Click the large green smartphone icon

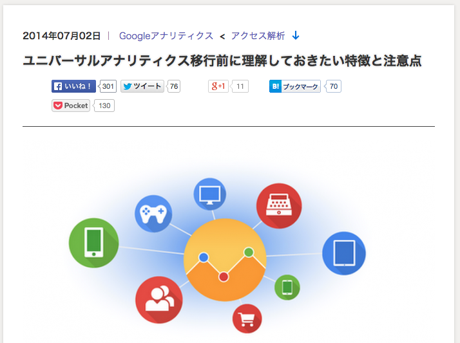click(94, 243)
